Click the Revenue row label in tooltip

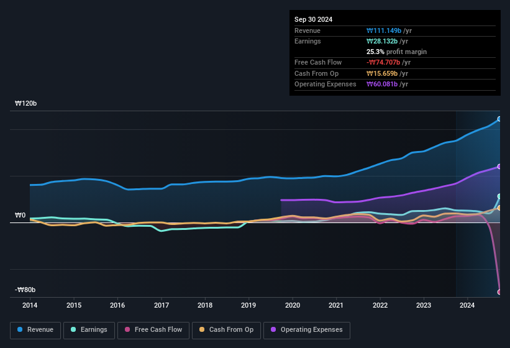pos(307,30)
